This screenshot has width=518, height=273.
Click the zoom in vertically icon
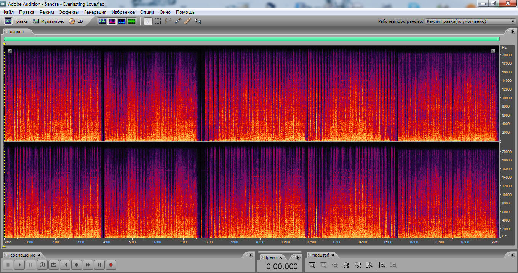pos(382,265)
